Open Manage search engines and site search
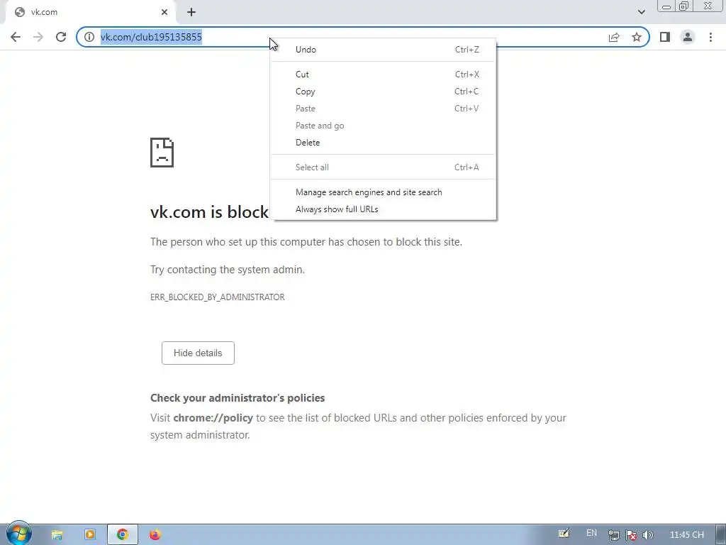 point(384,192)
